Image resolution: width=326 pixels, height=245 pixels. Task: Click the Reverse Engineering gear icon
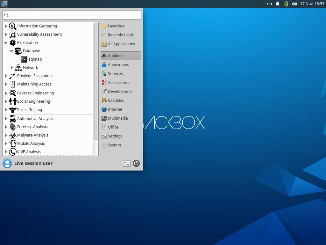click(x=12, y=93)
